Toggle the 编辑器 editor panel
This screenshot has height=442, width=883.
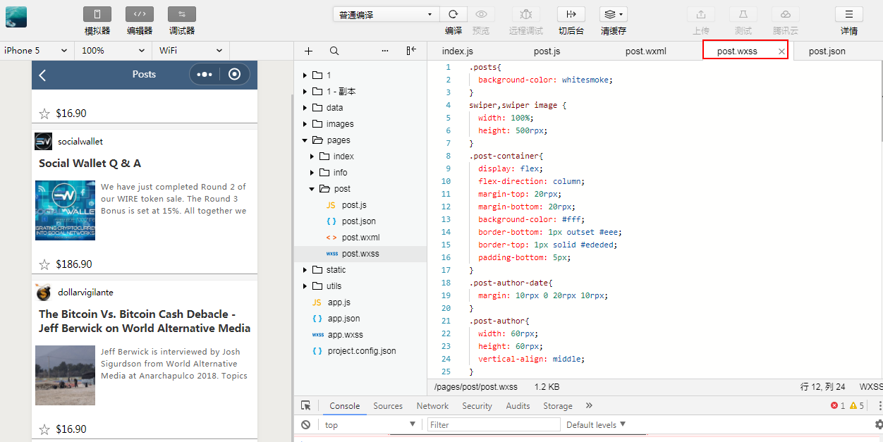pyautogui.click(x=140, y=14)
